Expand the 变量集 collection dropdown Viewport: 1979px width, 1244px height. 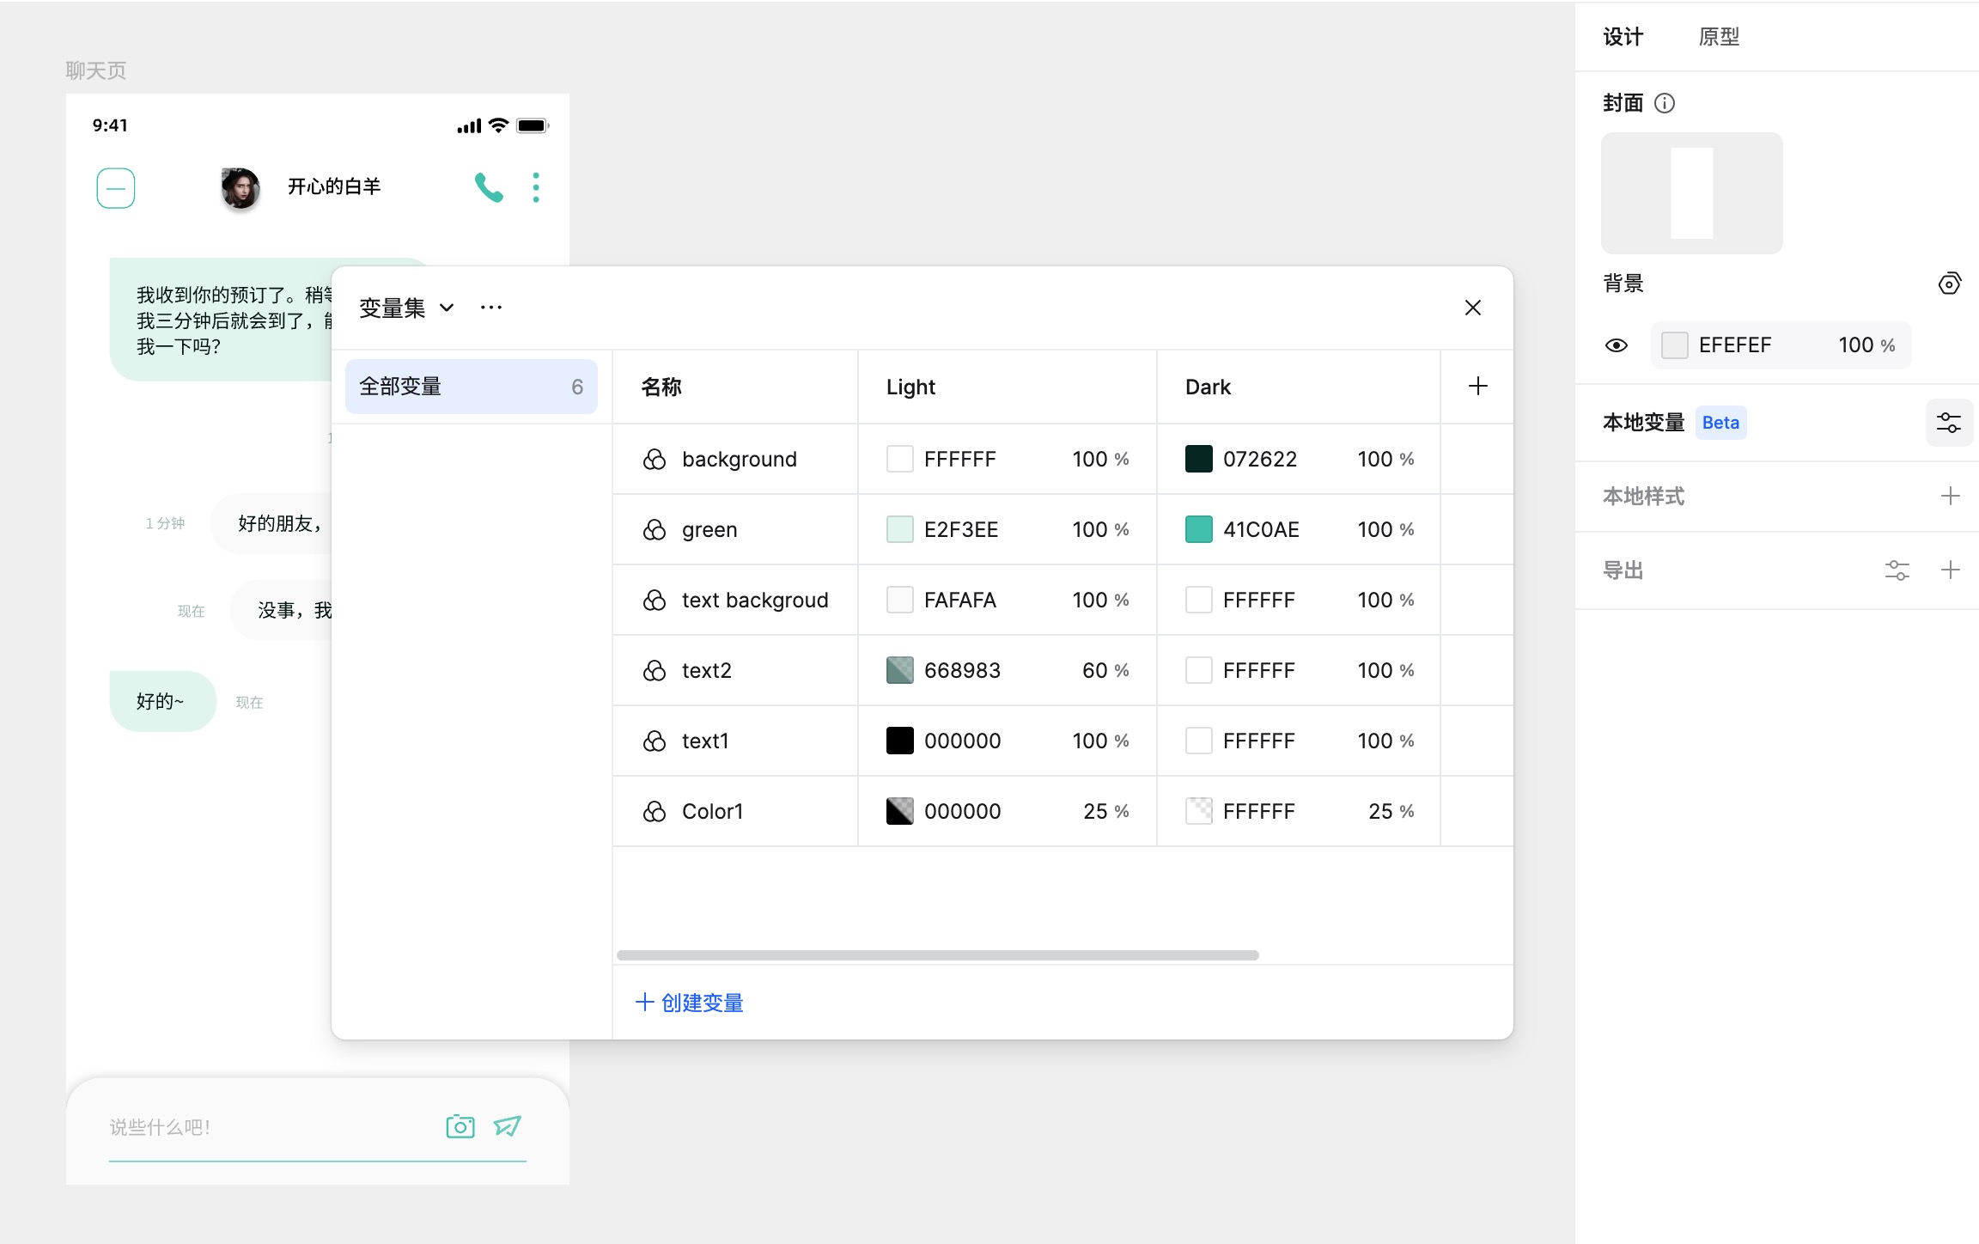click(x=447, y=308)
